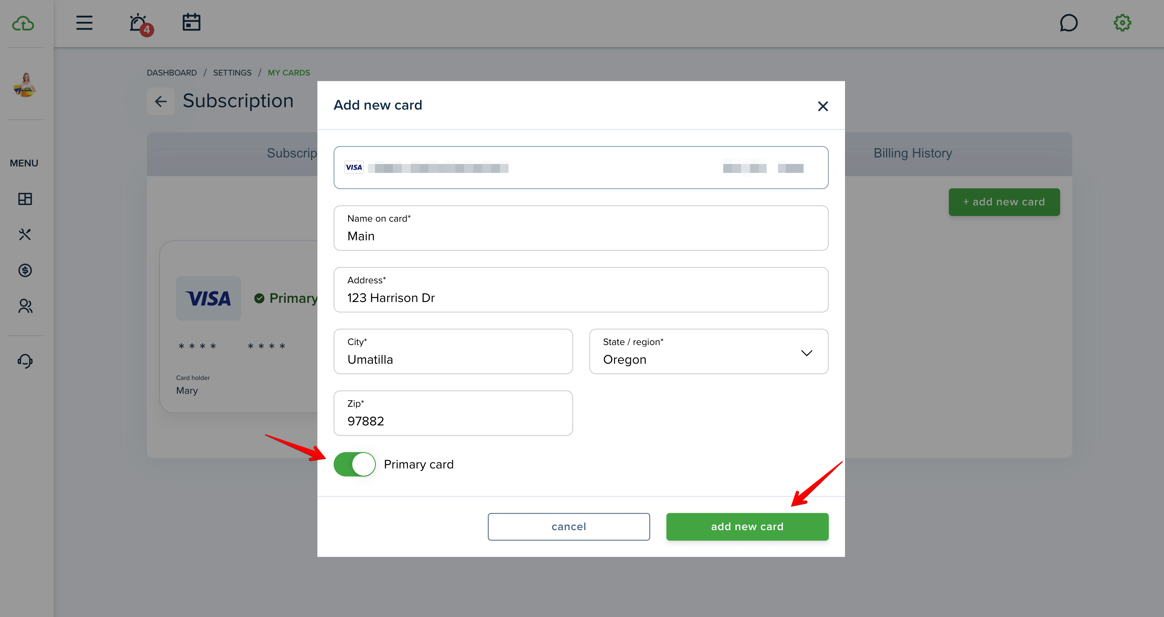Click the Zip field

tap(453, 413)
